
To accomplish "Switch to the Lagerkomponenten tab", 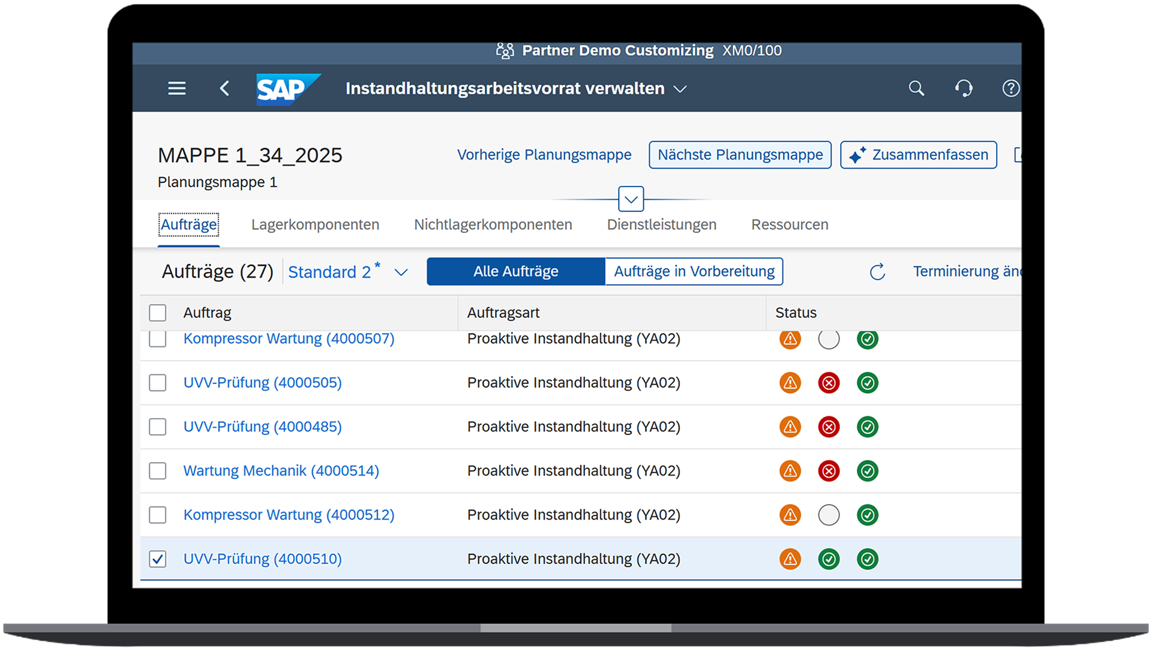I will pyautogui.click(x=315, y=224).
